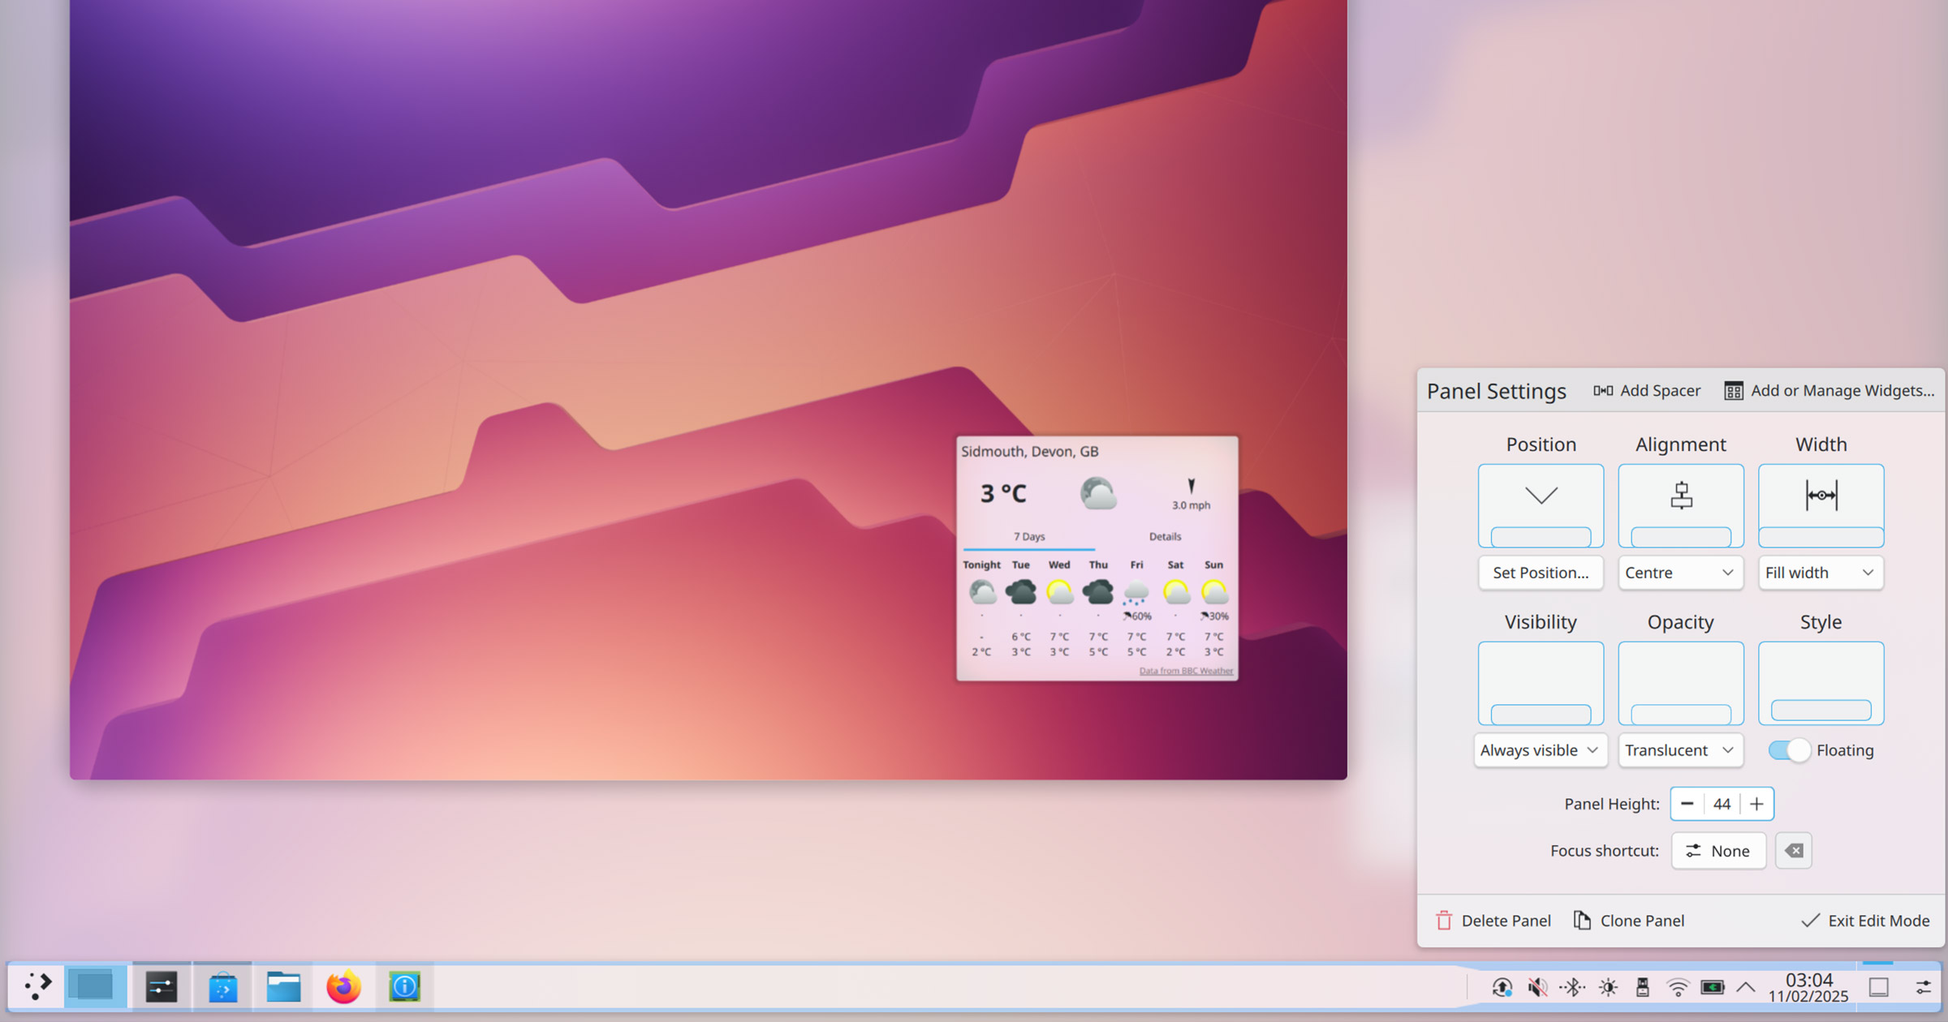Toggle the Floating panel switch
This screenshot has width=1948, height=1022.
tap(1789, 750)
